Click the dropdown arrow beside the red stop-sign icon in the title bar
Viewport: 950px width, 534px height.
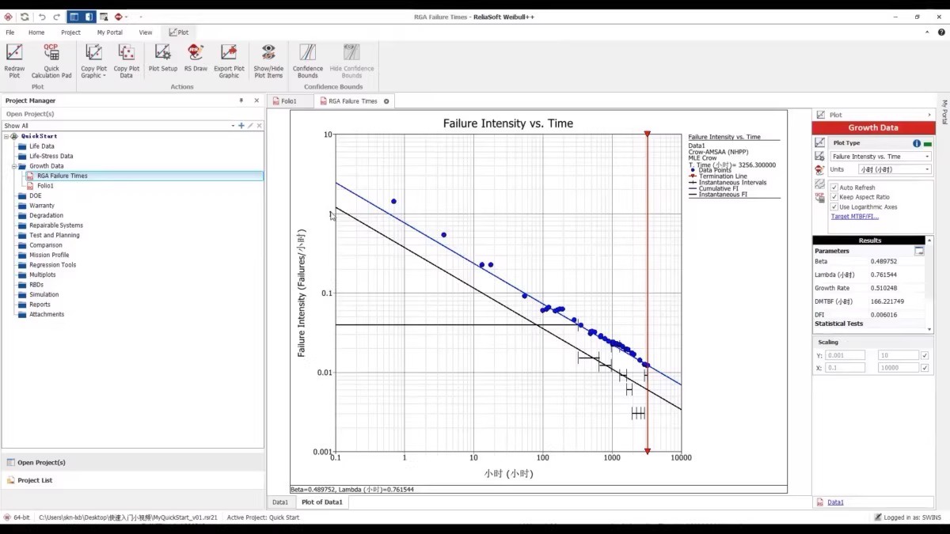(127, 17)
